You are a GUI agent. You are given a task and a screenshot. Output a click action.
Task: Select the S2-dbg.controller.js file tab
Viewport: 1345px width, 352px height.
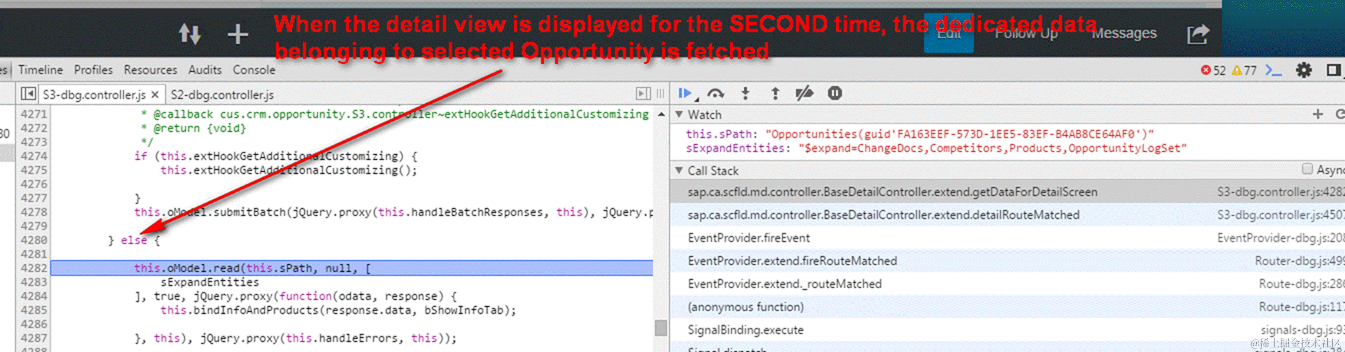click(x=222, y=95)
